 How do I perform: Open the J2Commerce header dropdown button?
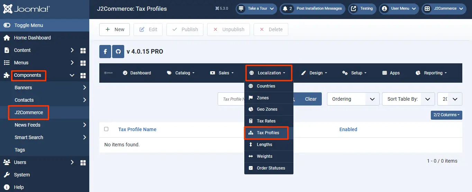tap(444, 9)
